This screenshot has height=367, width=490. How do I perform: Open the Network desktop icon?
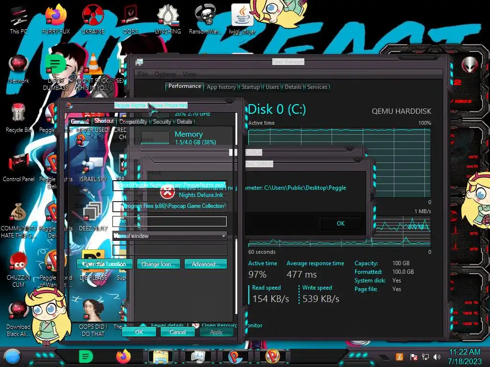pyautogui.click(x=19, y=69)
